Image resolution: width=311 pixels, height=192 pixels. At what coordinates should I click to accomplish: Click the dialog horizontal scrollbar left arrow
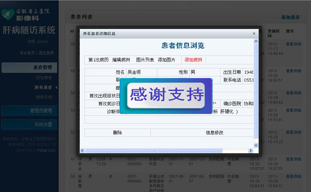pos(82,150)
